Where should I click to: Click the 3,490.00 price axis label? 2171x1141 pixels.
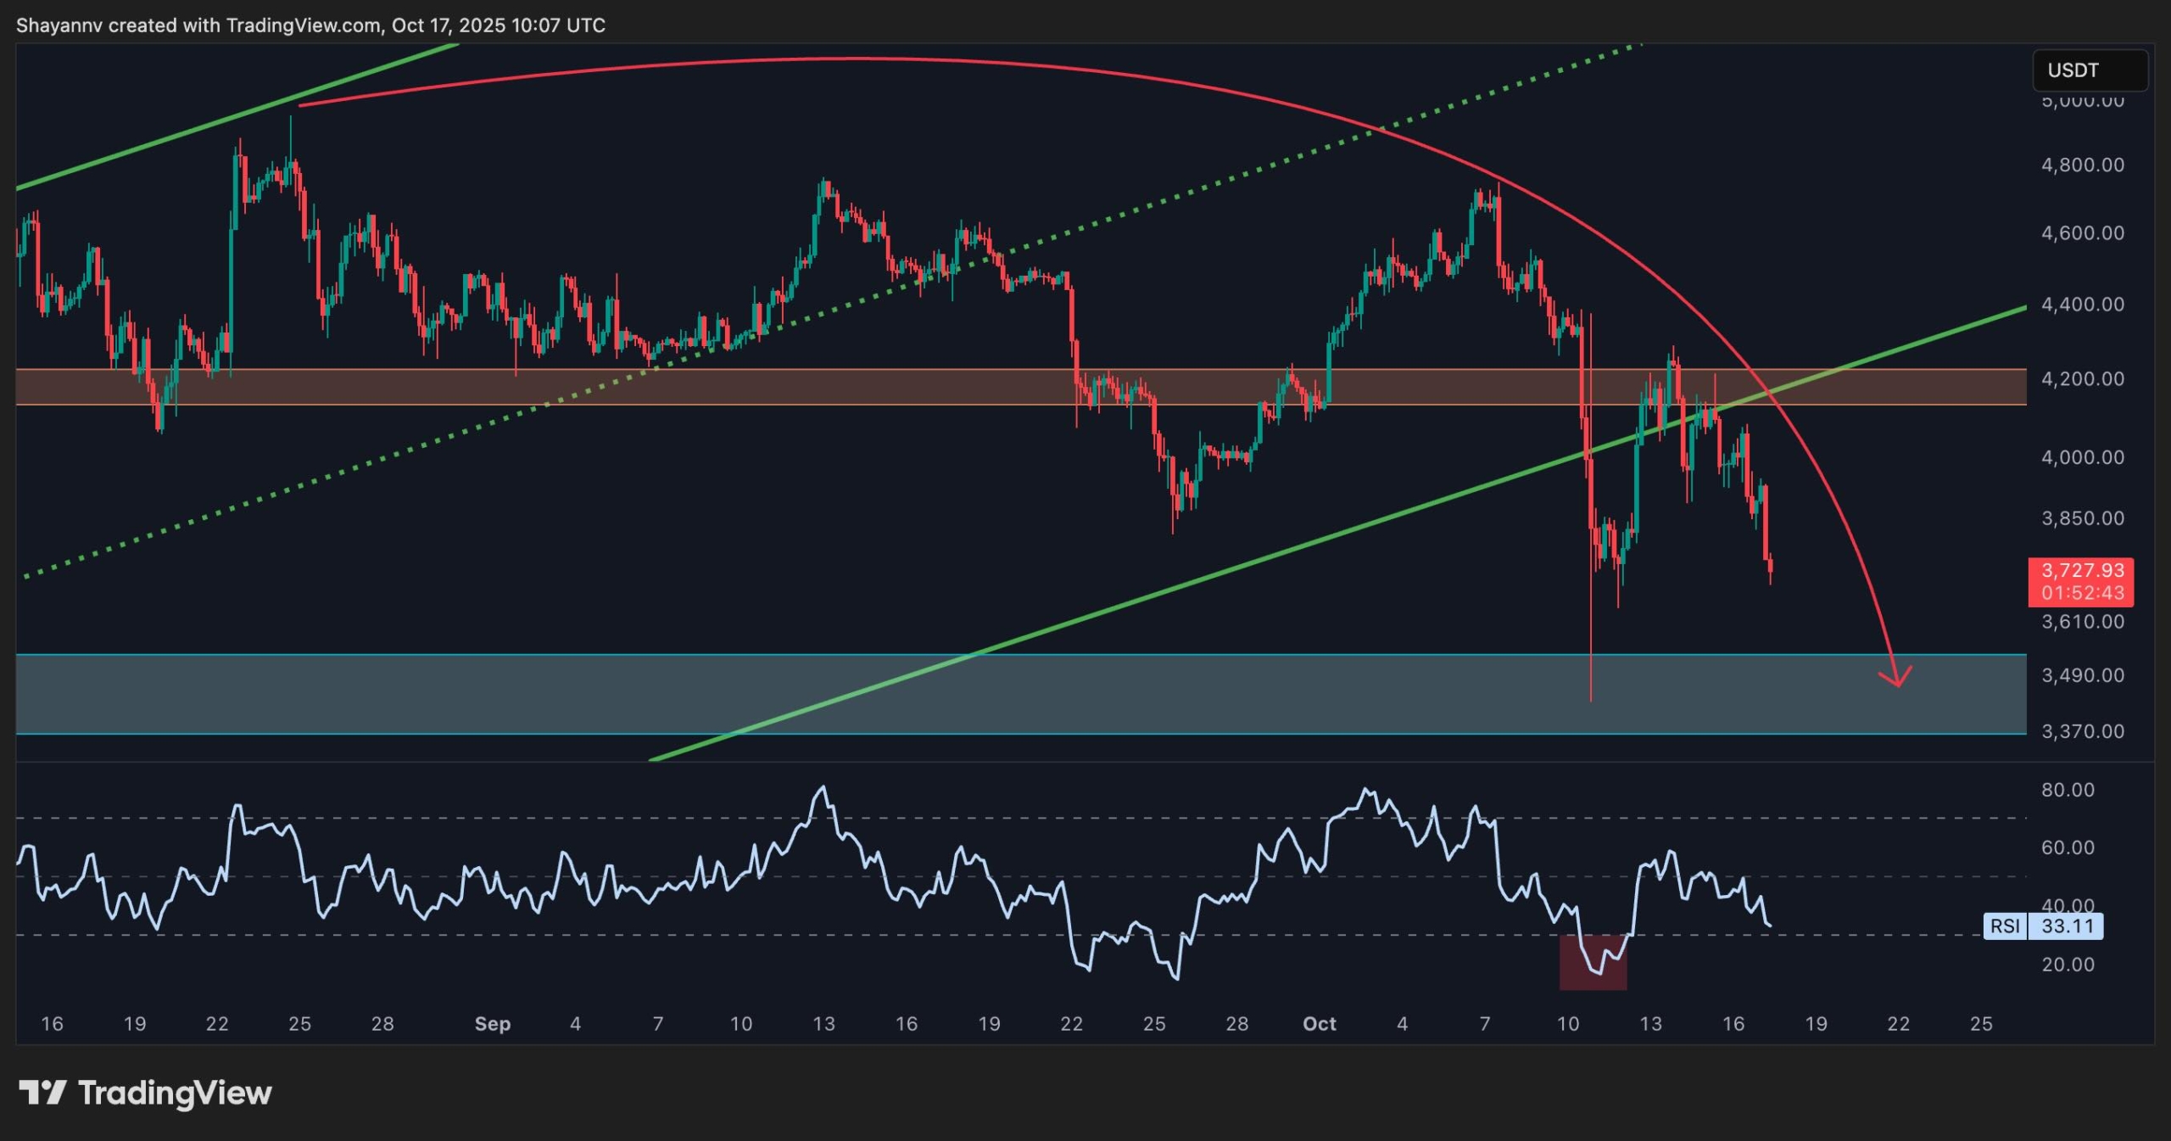pos(2082,675)
